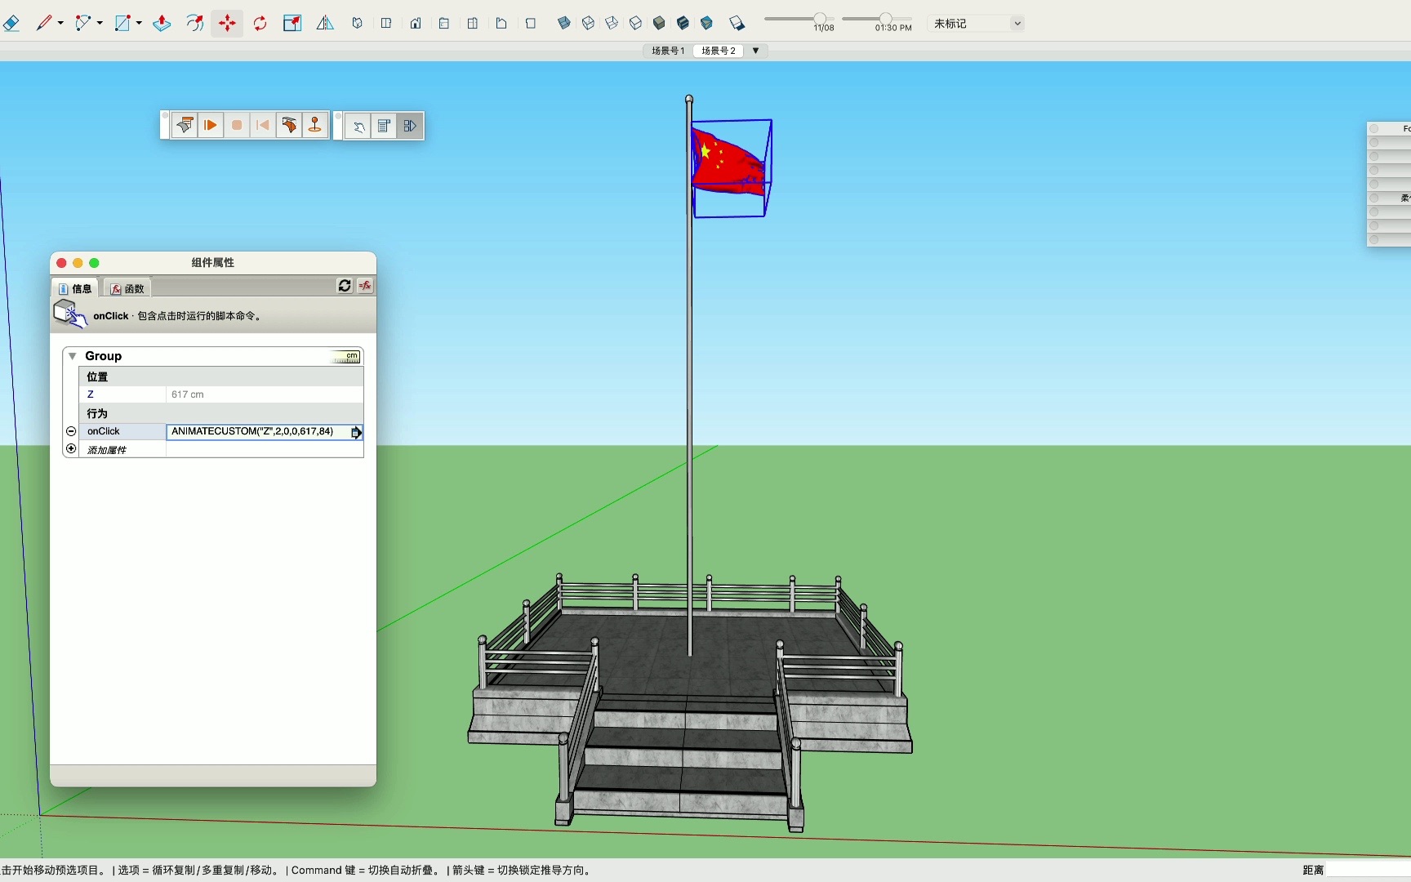Image resolution: width=1411 pixels, height=882 pixels.
Task: Select the Follow Me/Offset arc tool
Action: click(x=194, y=24)
